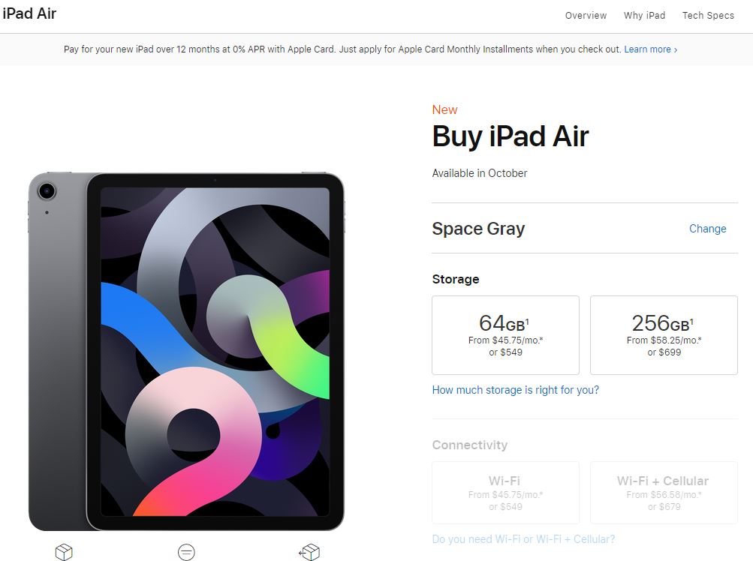
Task: Select the 256GB storage option
Action: click(664, 335)
